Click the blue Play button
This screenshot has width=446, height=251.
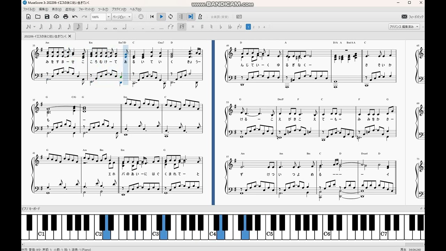click(x=161, y=17)
